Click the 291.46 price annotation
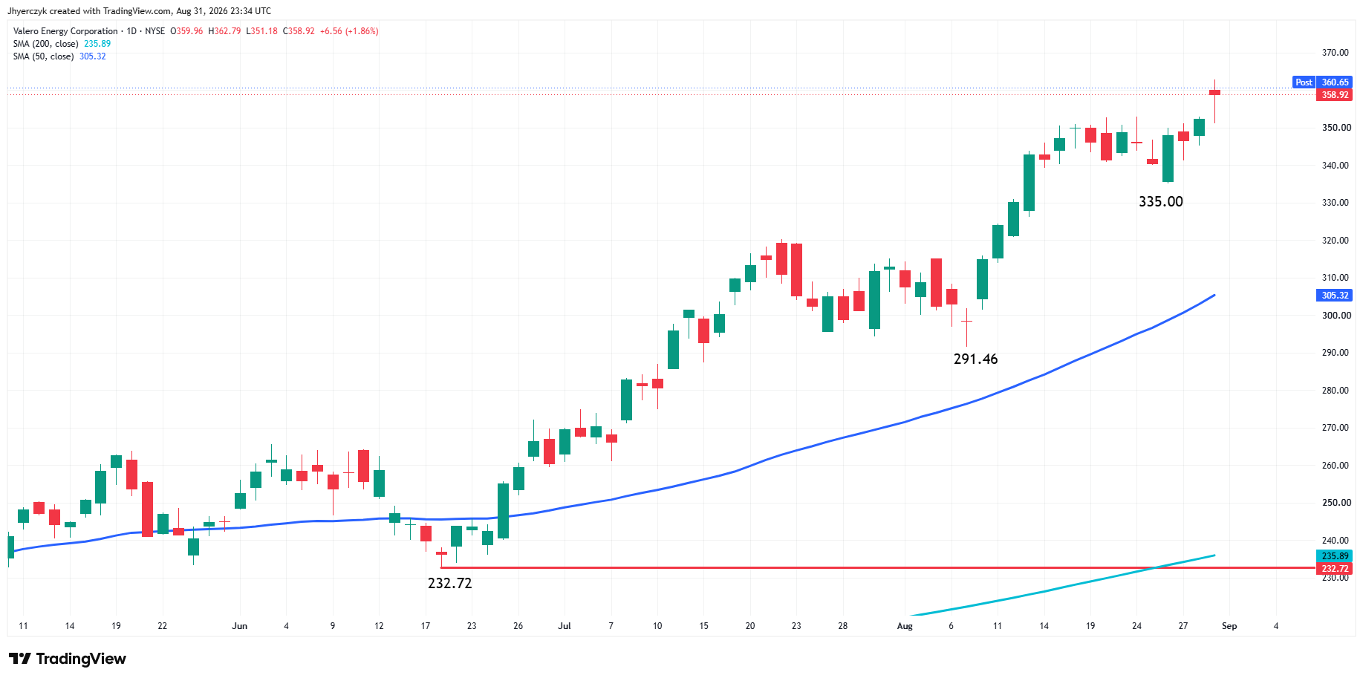This screenshot has width=1363, height=681. point(975,359)
